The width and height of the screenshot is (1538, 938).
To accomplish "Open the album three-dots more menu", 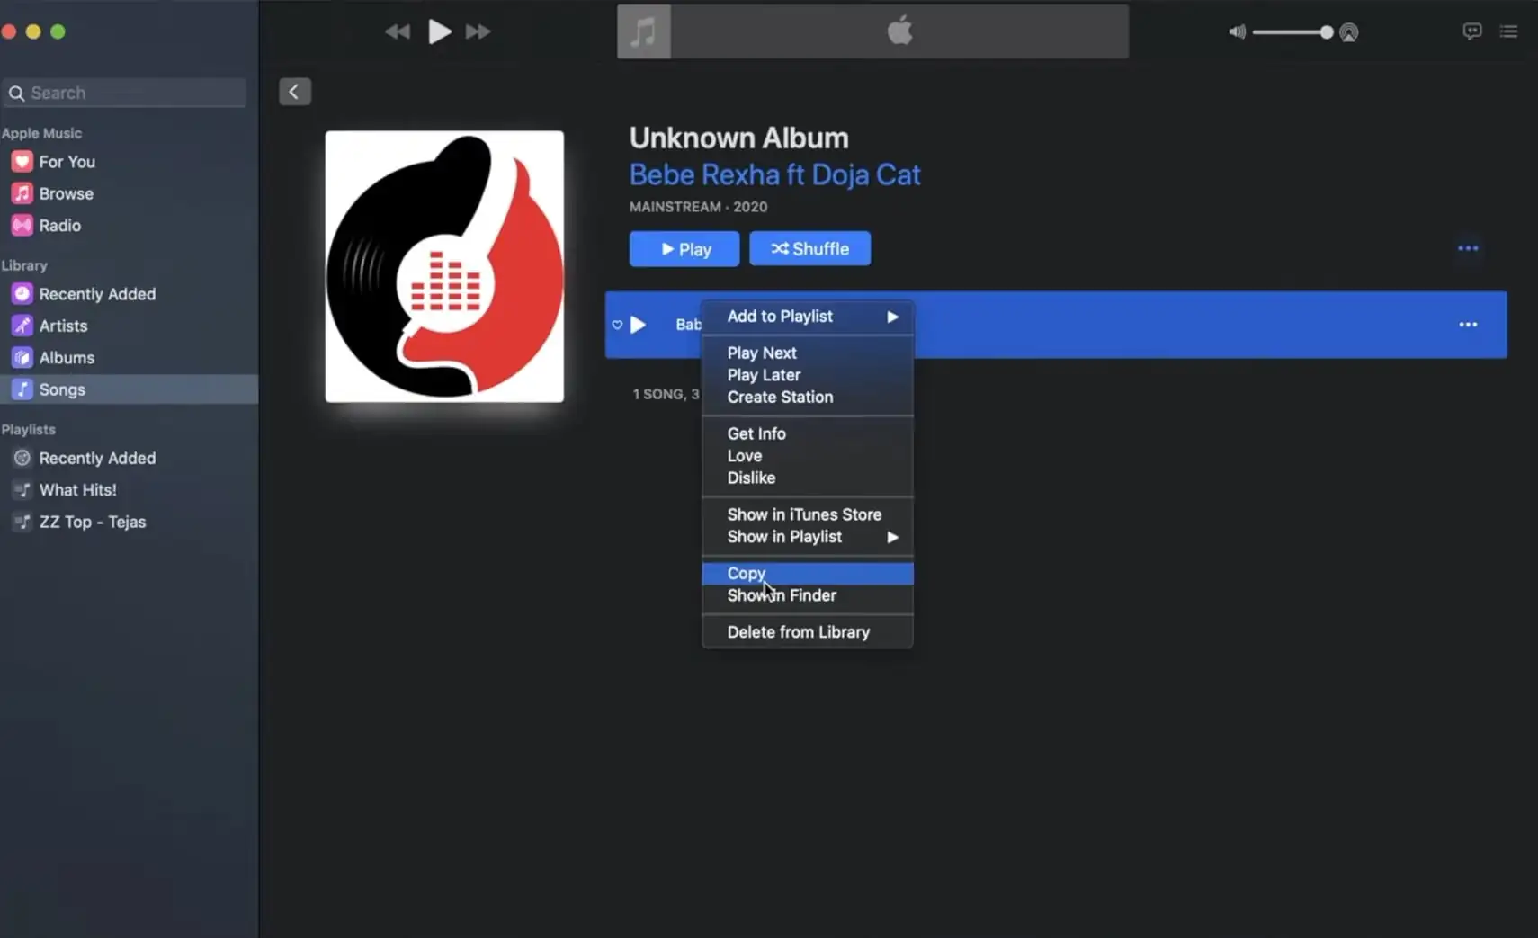I will click(x=1468, y=248).
